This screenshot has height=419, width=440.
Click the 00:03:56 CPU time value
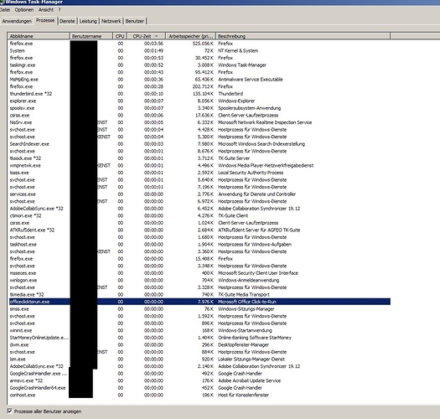click(153, 44)
